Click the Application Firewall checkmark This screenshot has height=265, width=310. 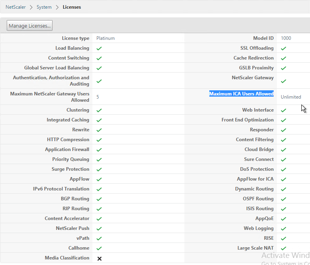99,150
